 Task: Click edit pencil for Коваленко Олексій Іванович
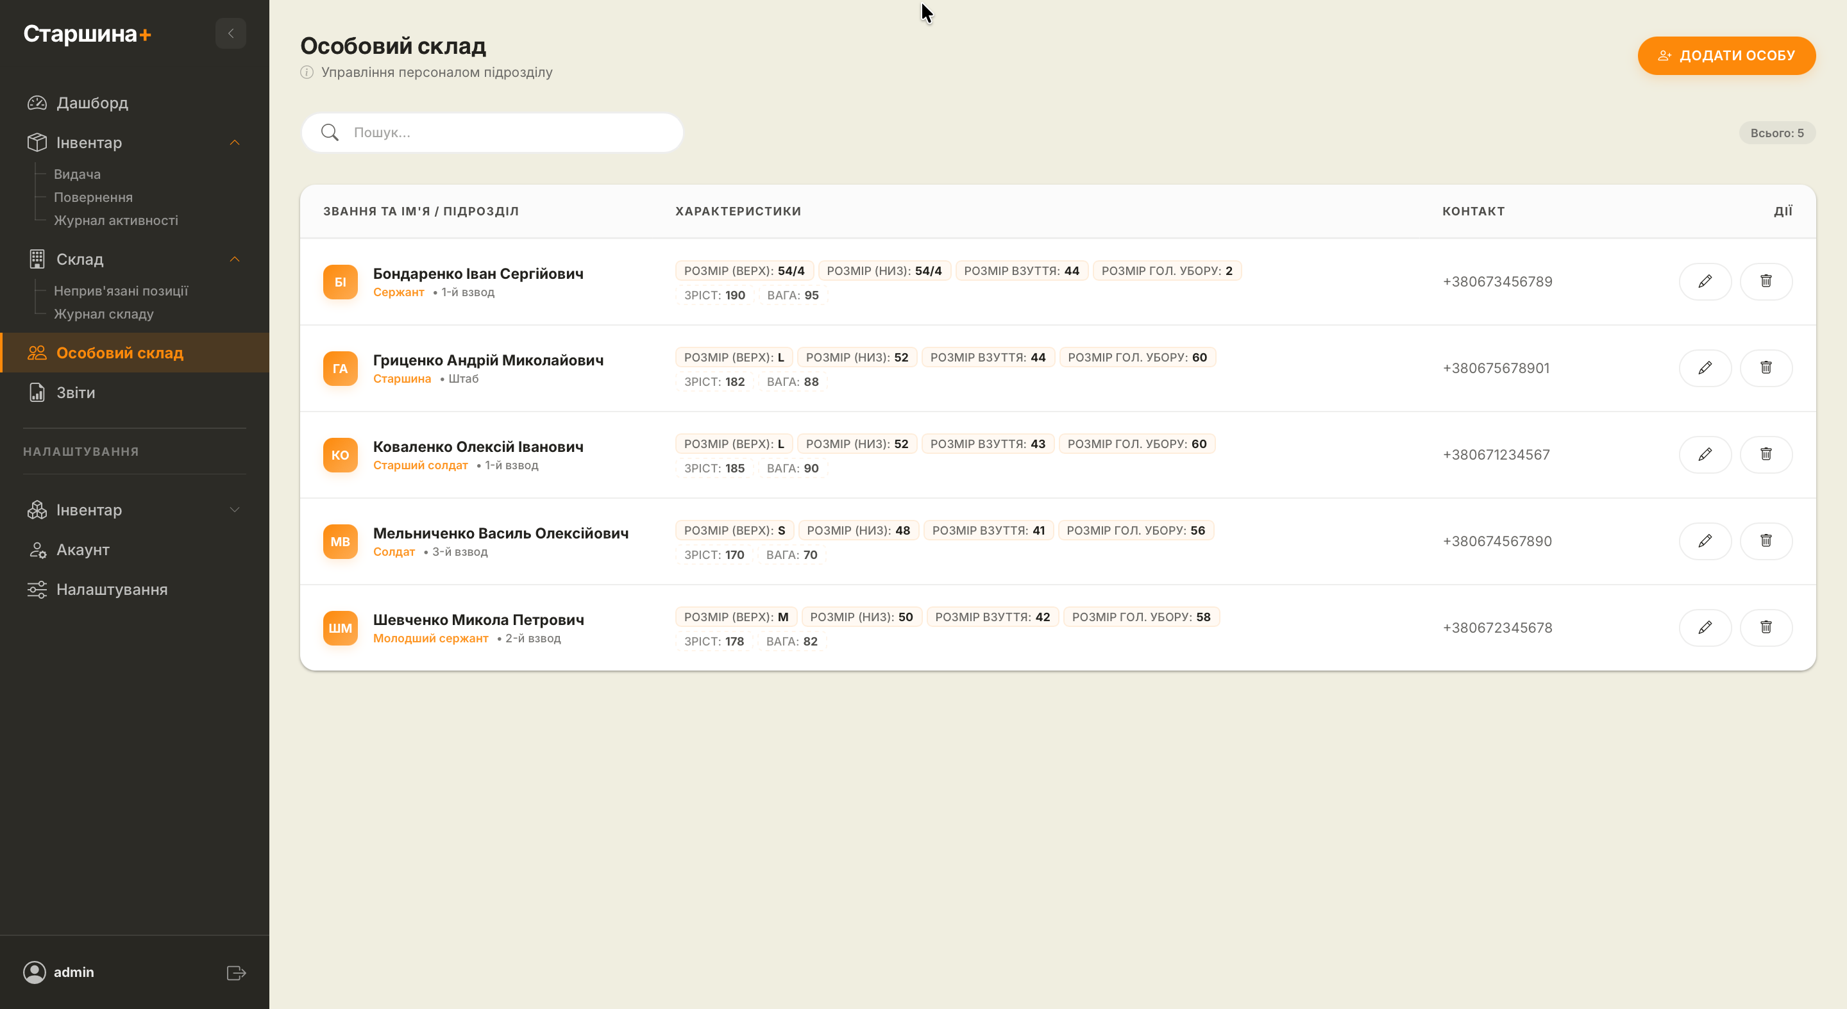[x=1705, y=454]
